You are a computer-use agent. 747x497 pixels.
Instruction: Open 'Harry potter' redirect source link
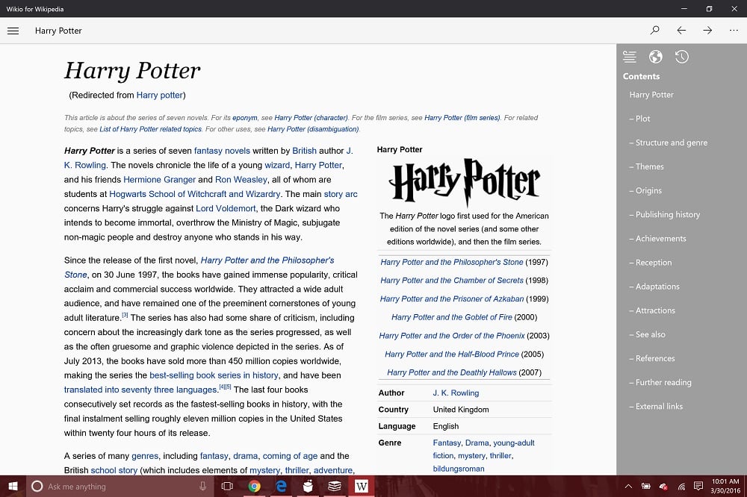(x=160, y=96)
